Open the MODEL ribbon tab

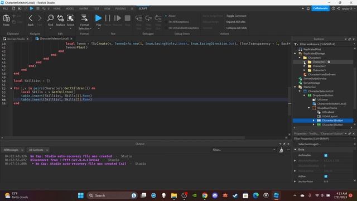coord(70,8)
